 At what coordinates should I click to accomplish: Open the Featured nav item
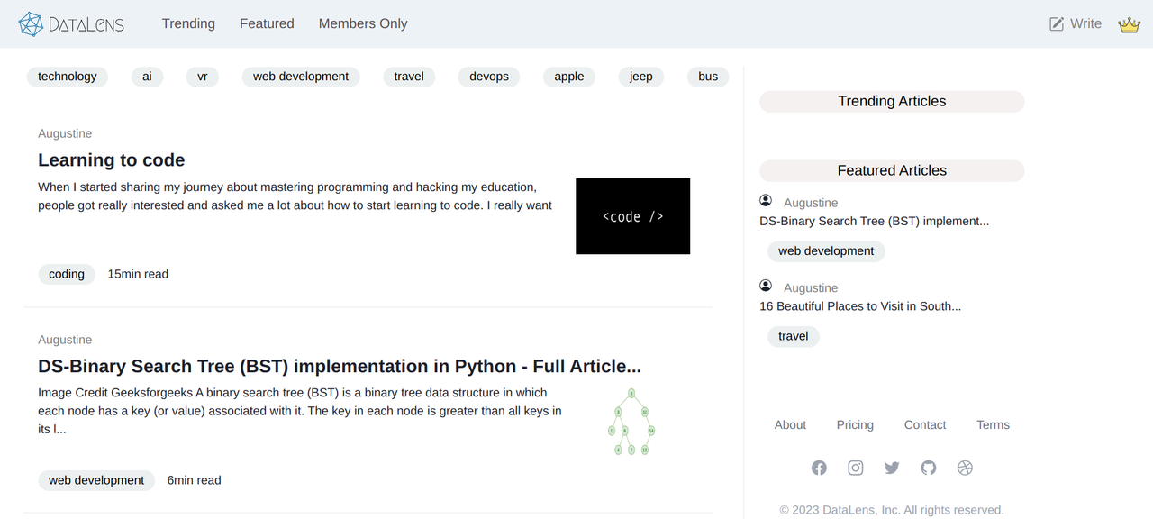pos(267,23)
